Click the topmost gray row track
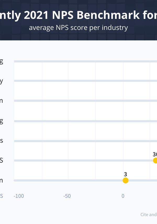Viewport: 157px width, 224px height. click(86, 61)
